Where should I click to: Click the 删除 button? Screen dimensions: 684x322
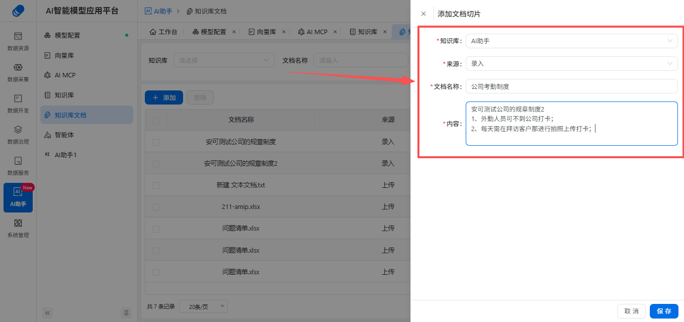click(200, 97)
